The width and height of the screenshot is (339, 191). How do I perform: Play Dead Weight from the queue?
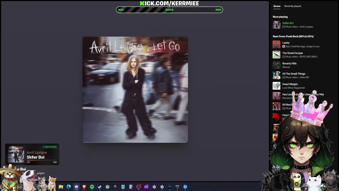click(x=290, y=84)
